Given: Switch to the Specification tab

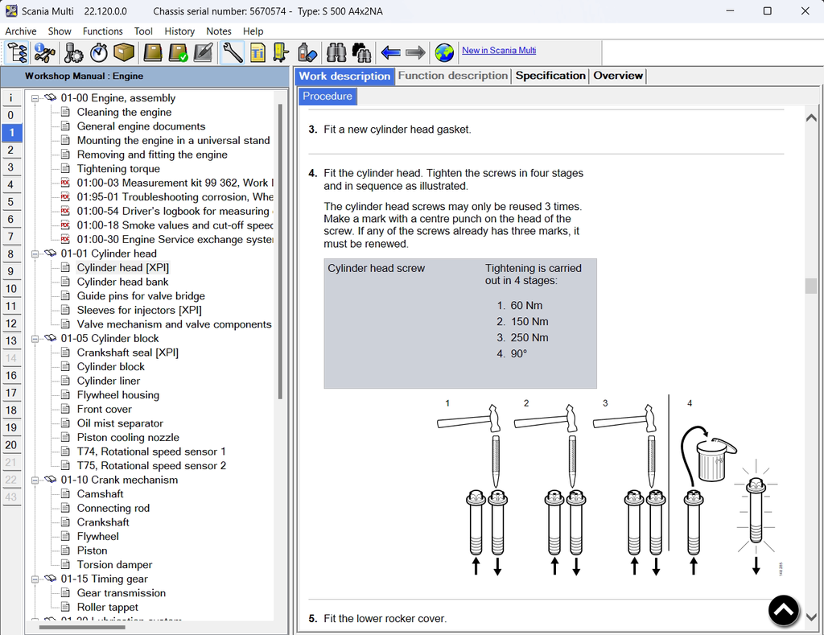Looking at the screenshot, I should pos(550,76).
